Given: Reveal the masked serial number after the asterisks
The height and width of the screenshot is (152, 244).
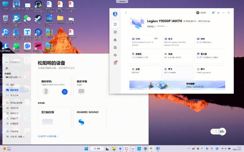Looking at the screenshot, I should [166, 26].
